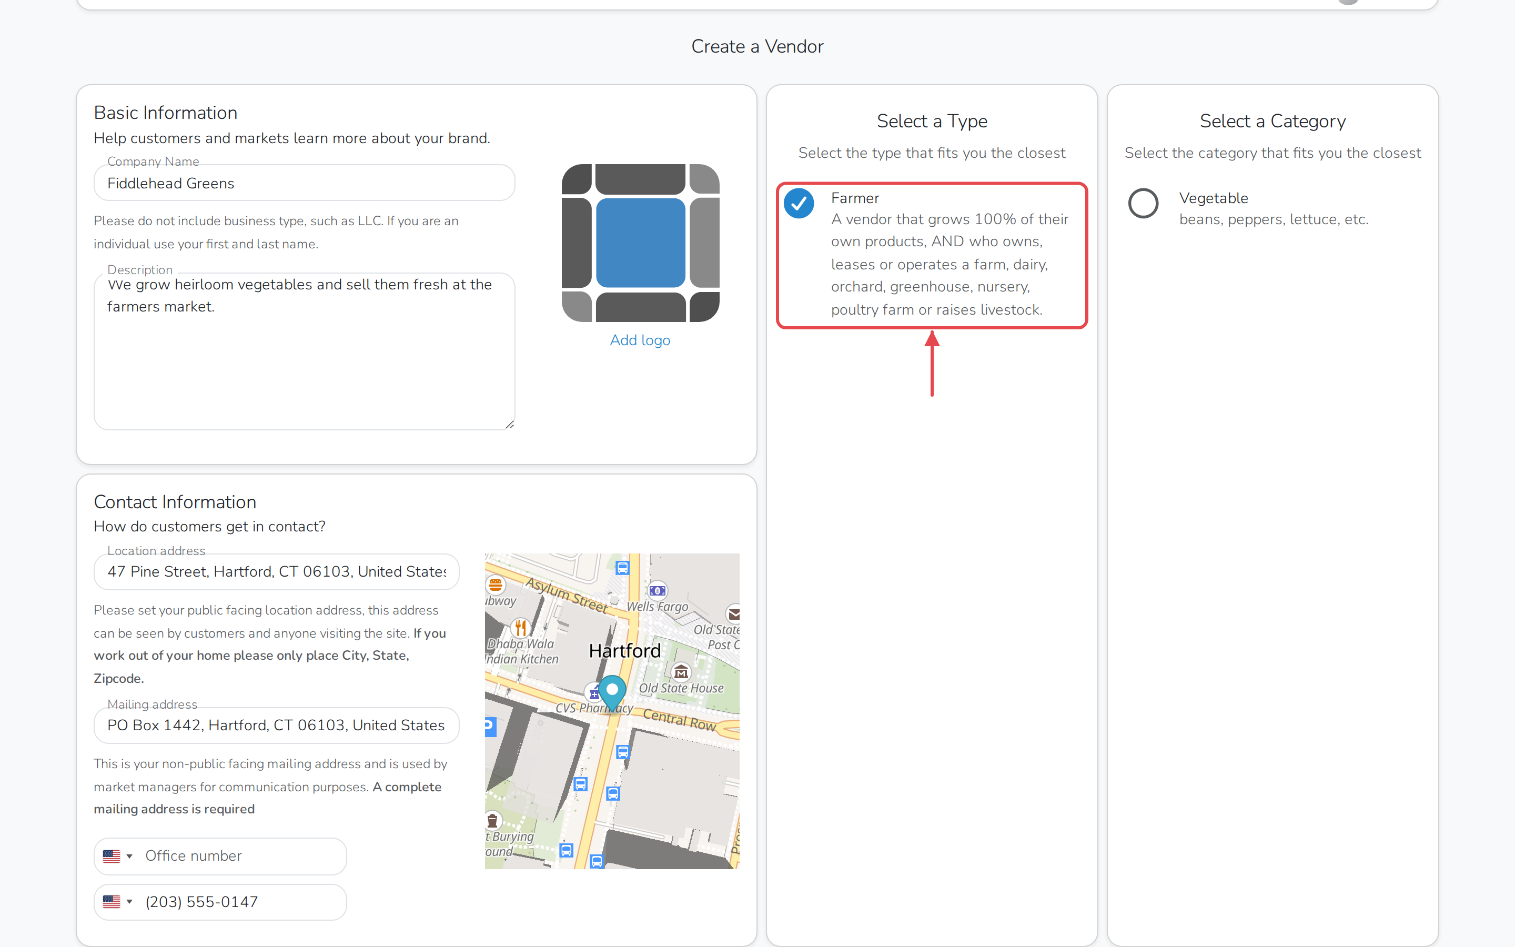Image resolution: width=1515 pixels, height=947 pixels.
Task: Click the Basic Information heading
Action: 165,113
